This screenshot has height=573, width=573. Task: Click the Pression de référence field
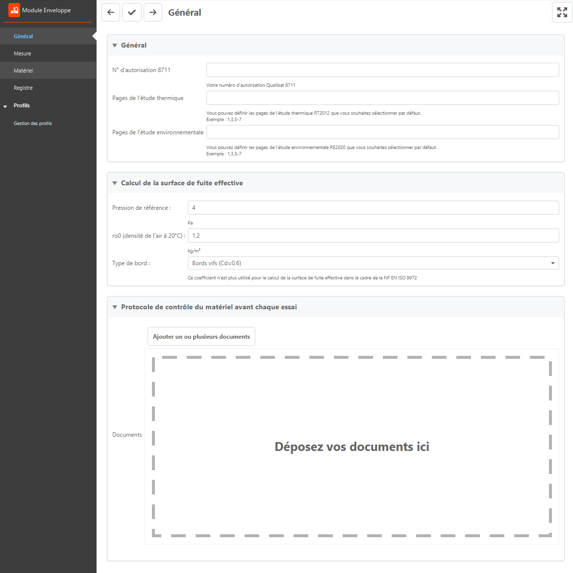click(x=373, y=207)
